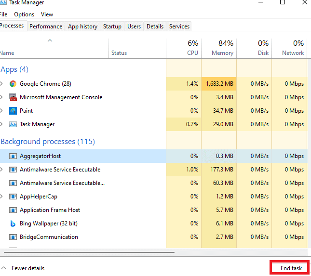
Task: Open the Startup tab
Action: (x=112, y=26)
